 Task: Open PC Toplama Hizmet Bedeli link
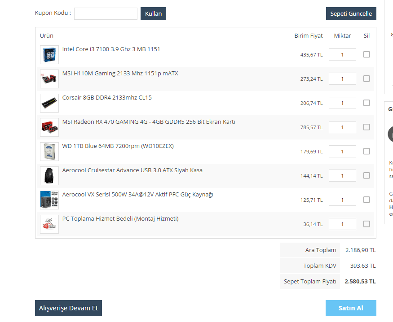120,219
